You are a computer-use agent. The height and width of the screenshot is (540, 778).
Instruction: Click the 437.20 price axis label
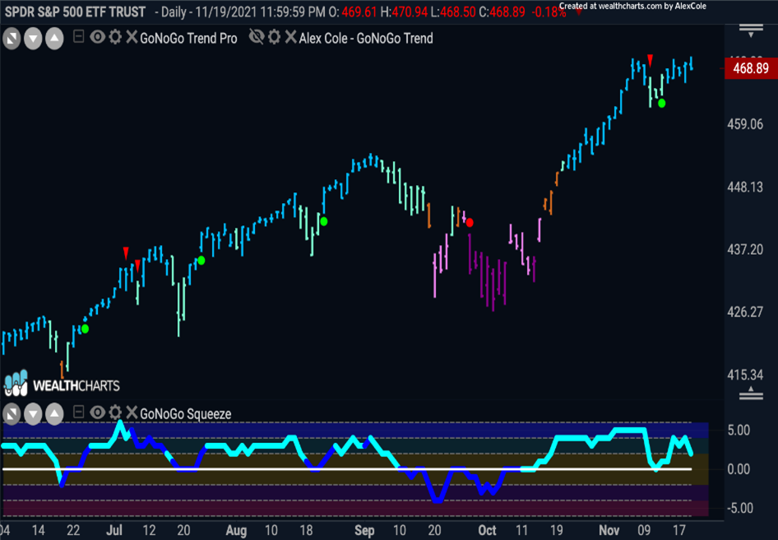pyautogui.click(x=745, y=249)
